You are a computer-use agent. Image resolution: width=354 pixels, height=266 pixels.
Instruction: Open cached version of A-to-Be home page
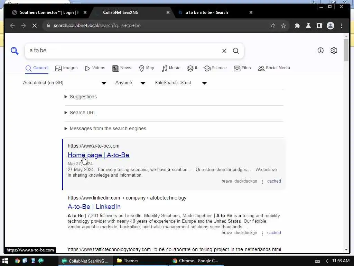(x=274, y=181)
